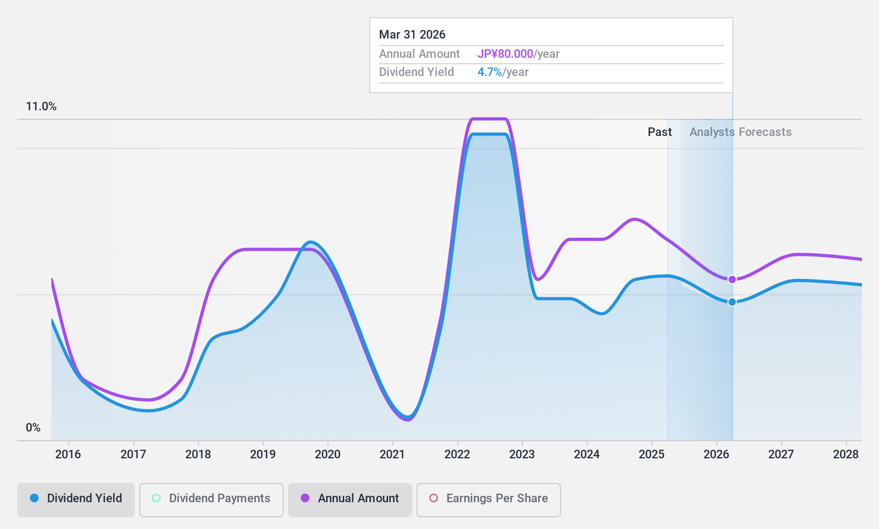
Task: Click the 2027 x-axis label
Action: (x=781, y=455)
